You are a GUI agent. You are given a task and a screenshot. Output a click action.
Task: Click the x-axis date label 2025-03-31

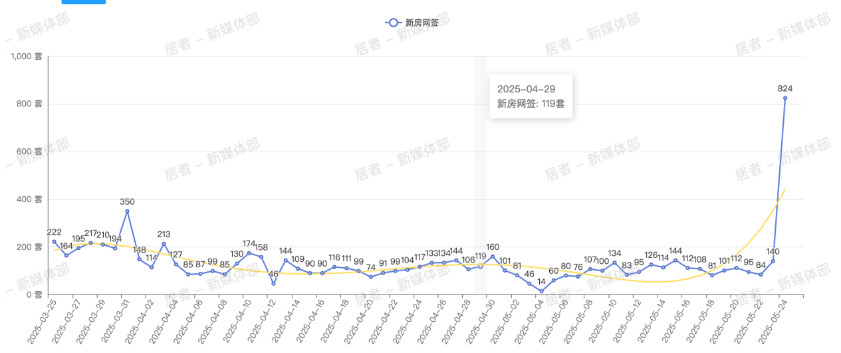(x=114, y=321)
